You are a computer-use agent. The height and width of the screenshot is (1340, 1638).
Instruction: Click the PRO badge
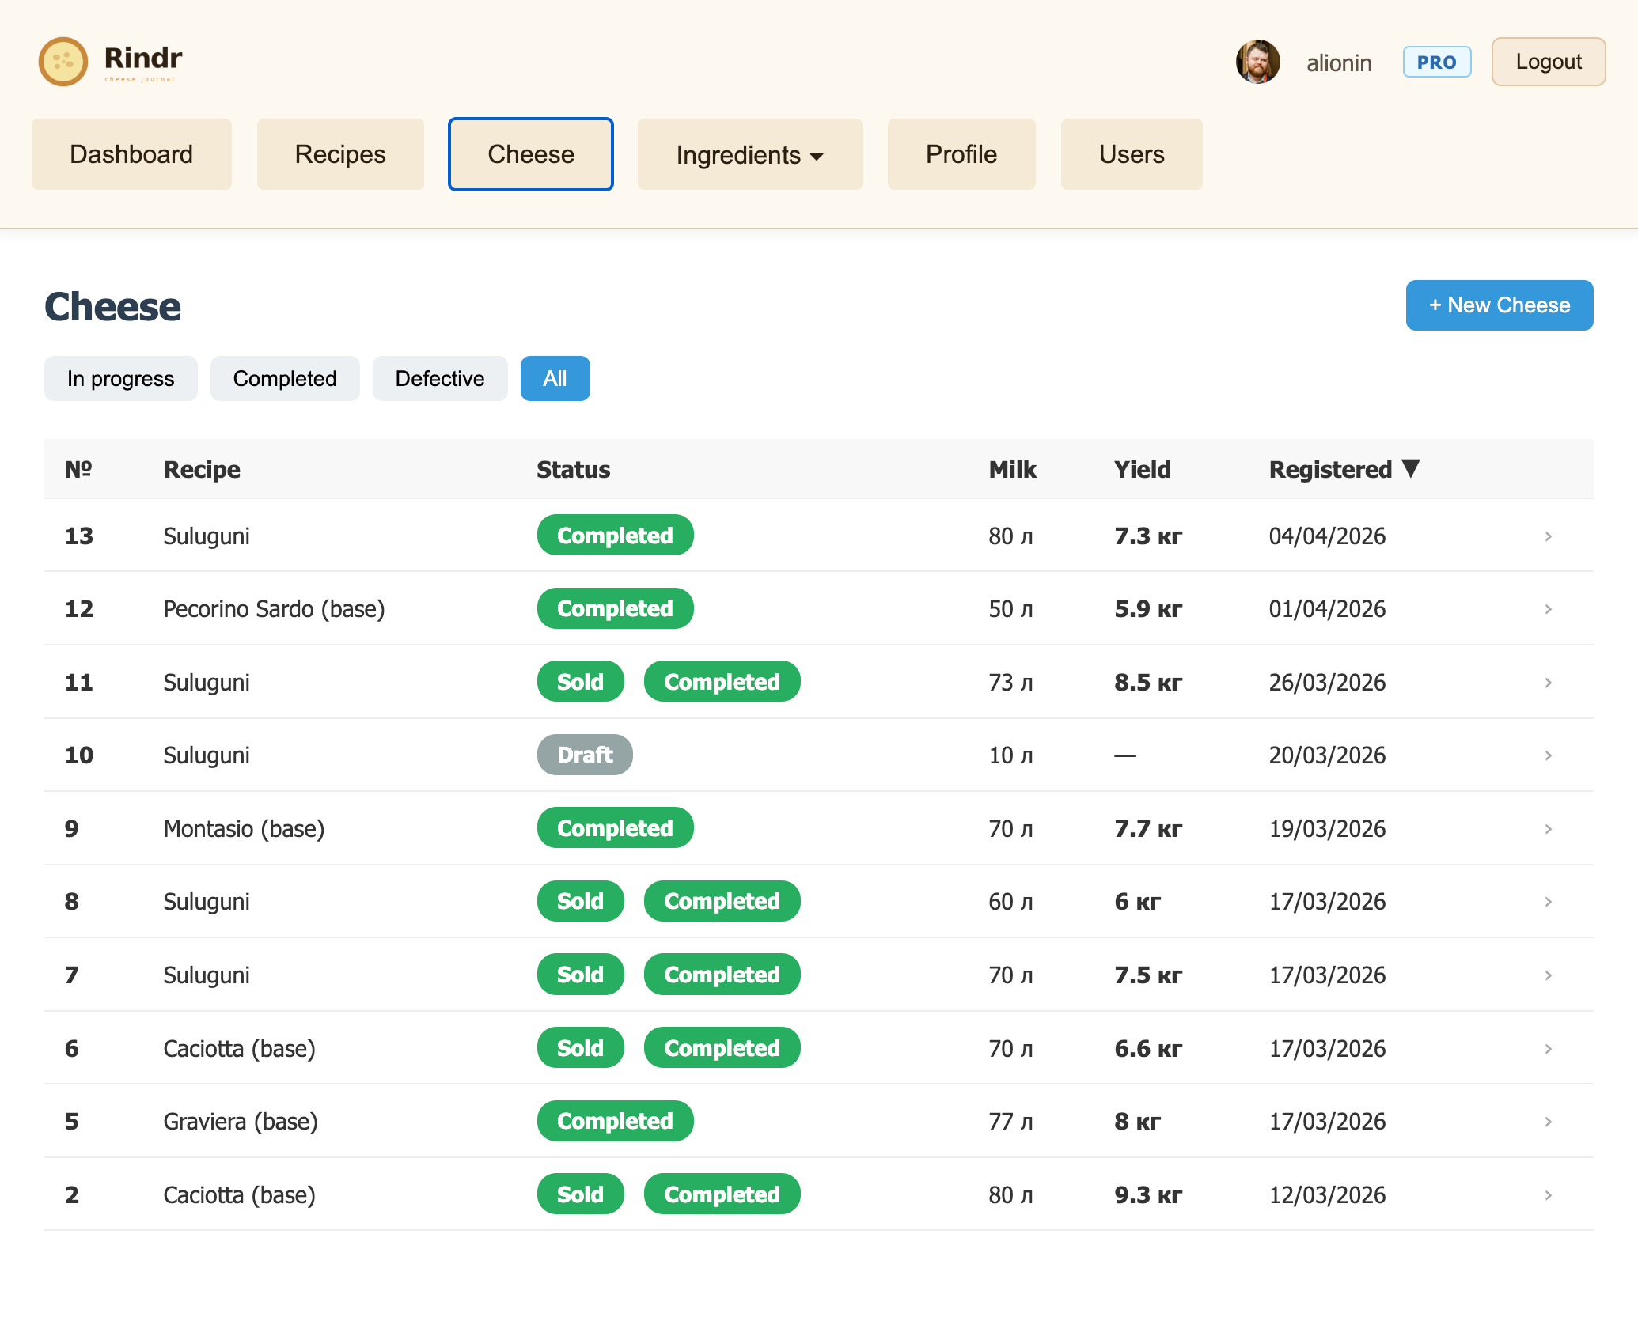click(x=1437, y=62)
